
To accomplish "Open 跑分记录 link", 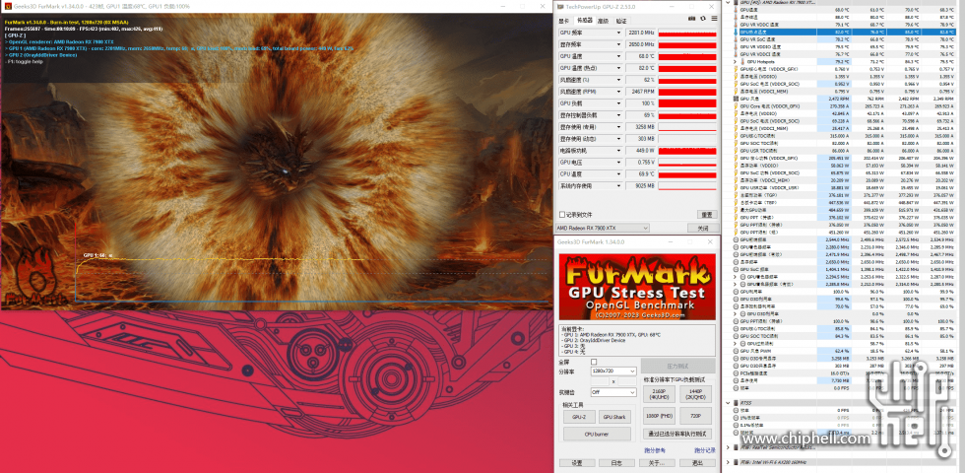I will click(x=705, y=450).
